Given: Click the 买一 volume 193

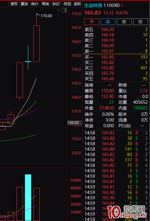Looking at the screenshot, I should point(144,57).
